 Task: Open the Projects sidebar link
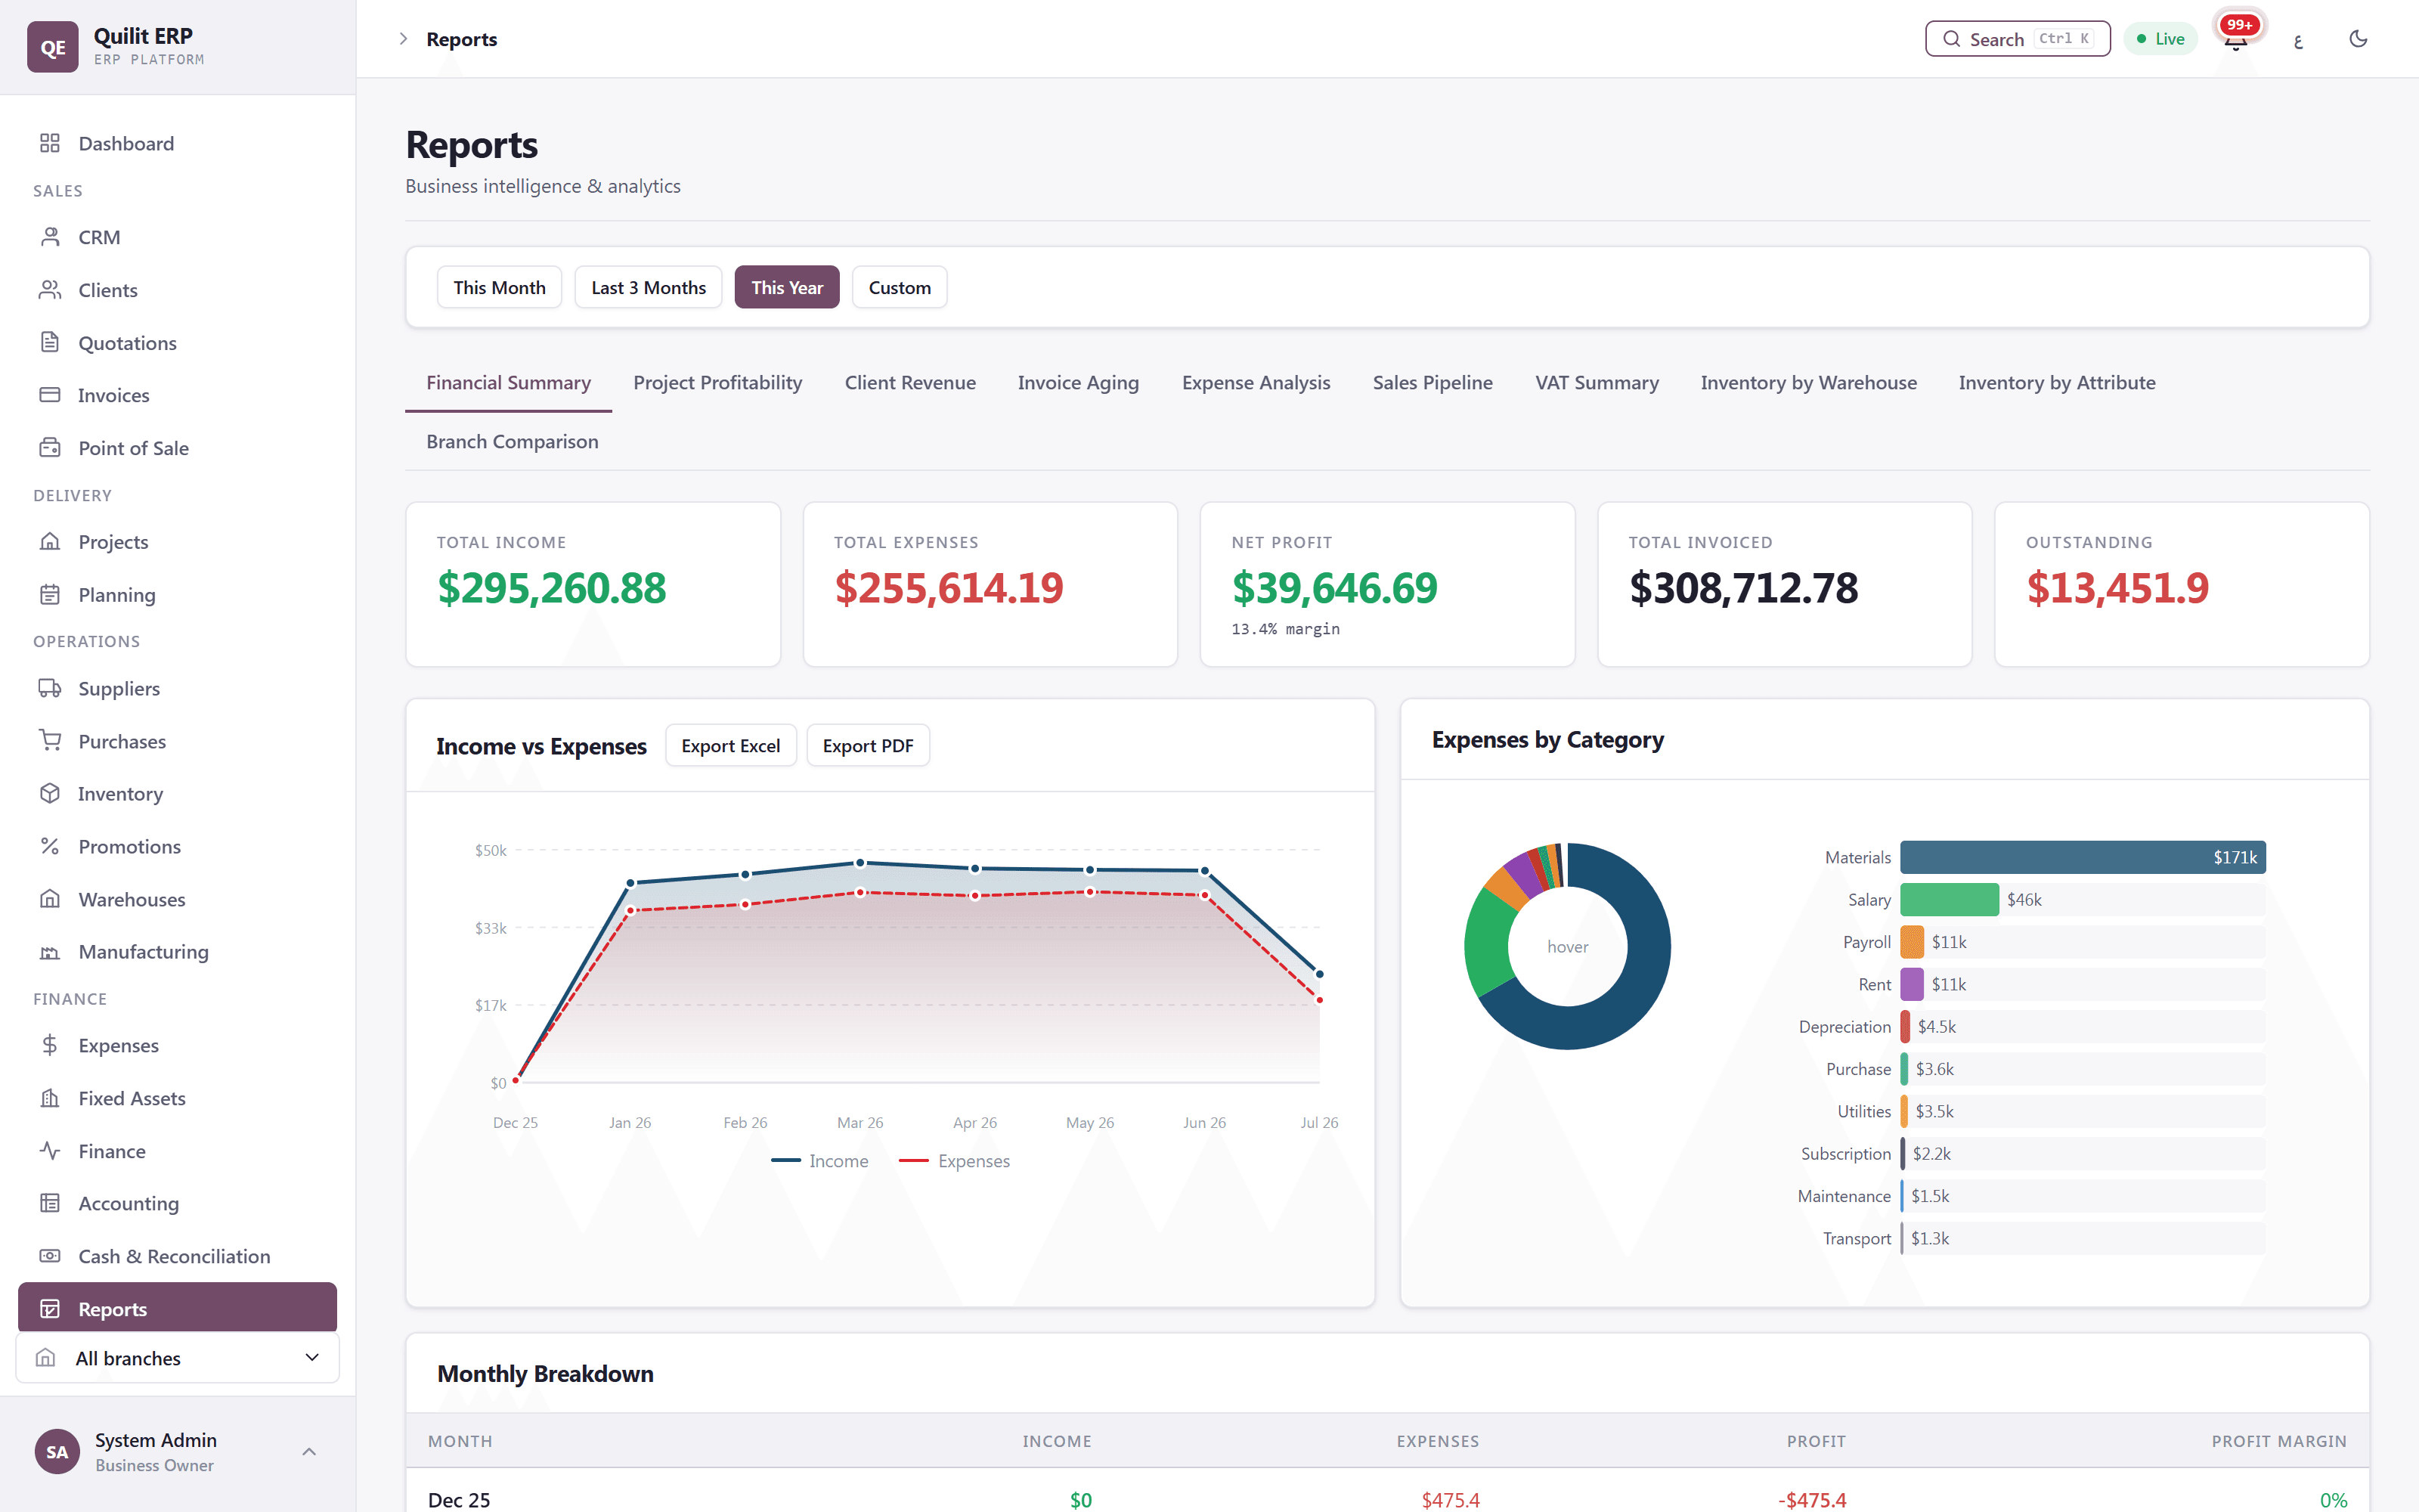178,541
